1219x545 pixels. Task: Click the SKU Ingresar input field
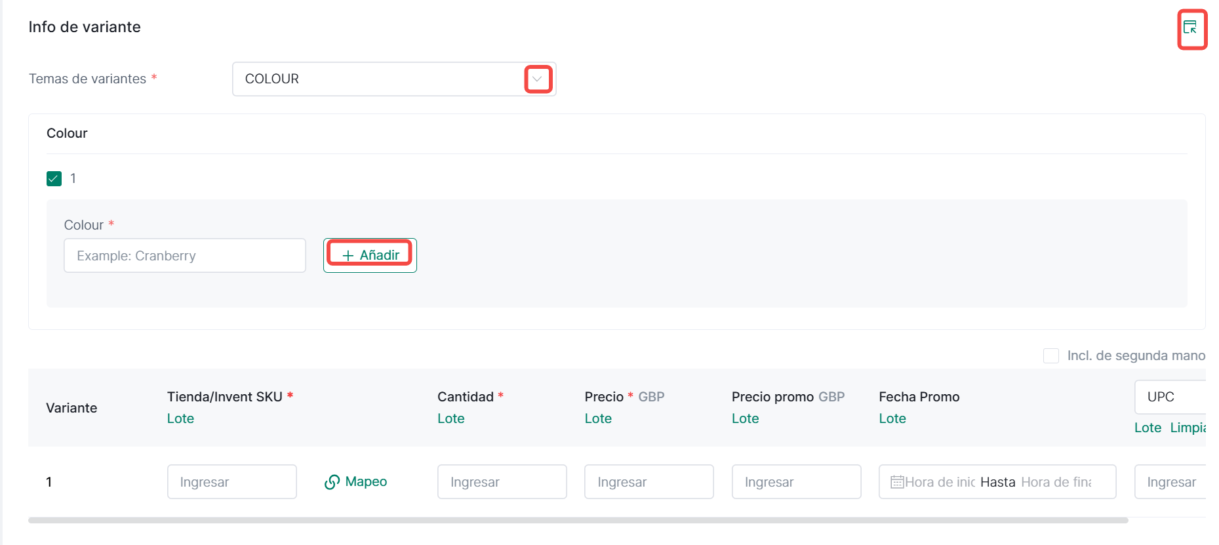pyautogui.click(x=232, y=482)
